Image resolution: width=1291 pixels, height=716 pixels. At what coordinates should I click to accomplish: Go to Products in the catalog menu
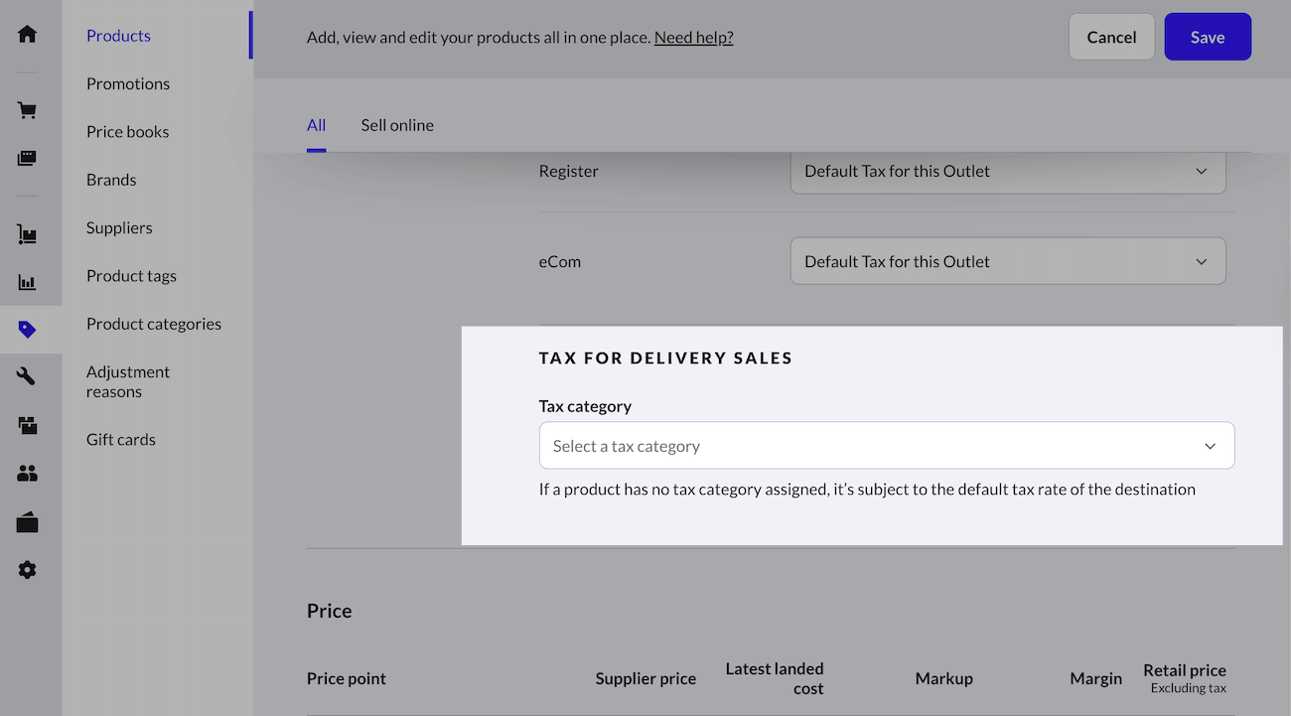coord(118,36)
